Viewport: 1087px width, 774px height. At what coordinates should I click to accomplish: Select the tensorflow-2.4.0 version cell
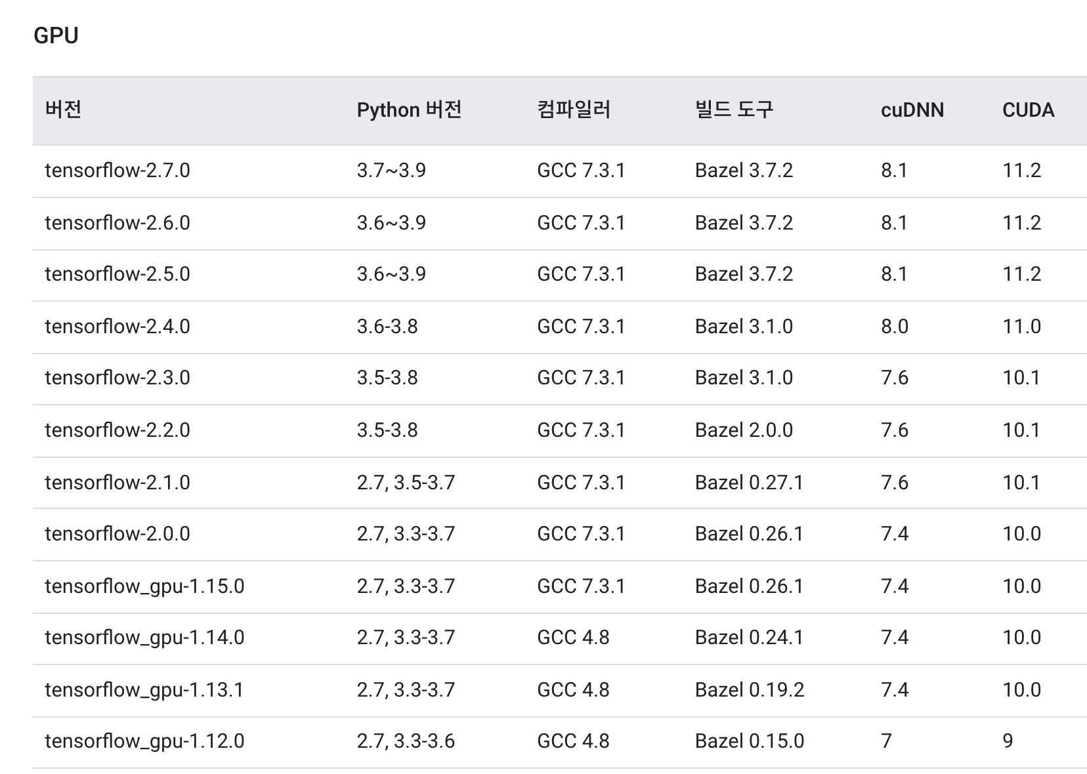[117, 327]
